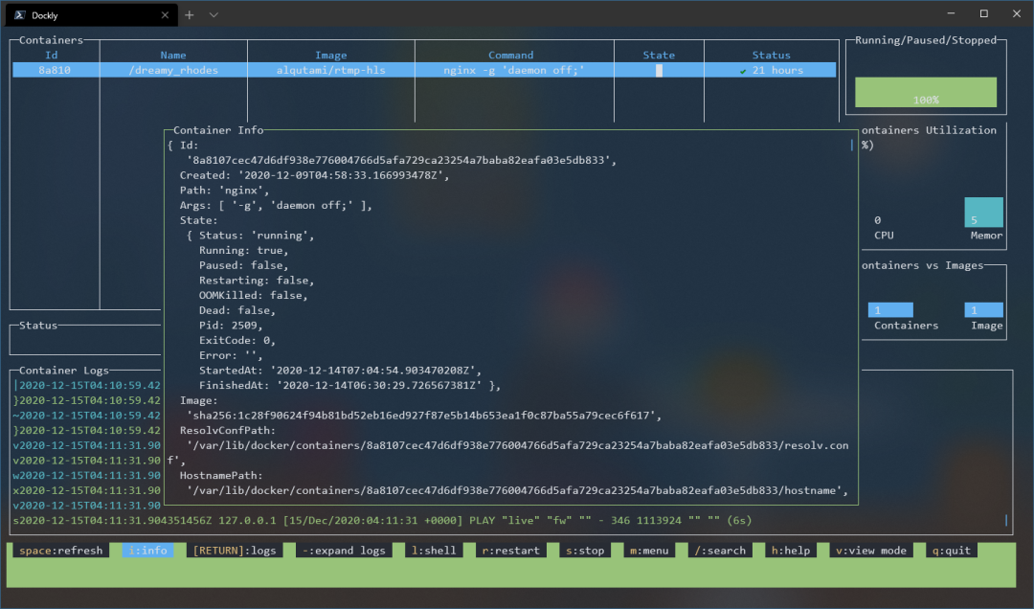1034x609 pixels.
Task: Click the r:restart shortcut
Action: pyautogui.click(x=510, y=551)
